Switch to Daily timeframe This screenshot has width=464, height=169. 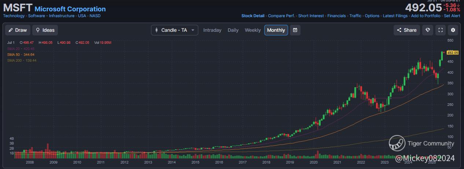233,30
